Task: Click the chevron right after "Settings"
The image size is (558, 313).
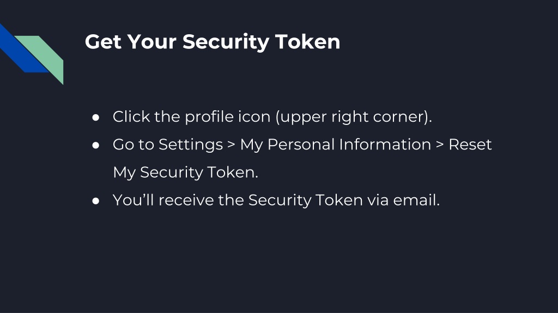Action: pos(231,145)
